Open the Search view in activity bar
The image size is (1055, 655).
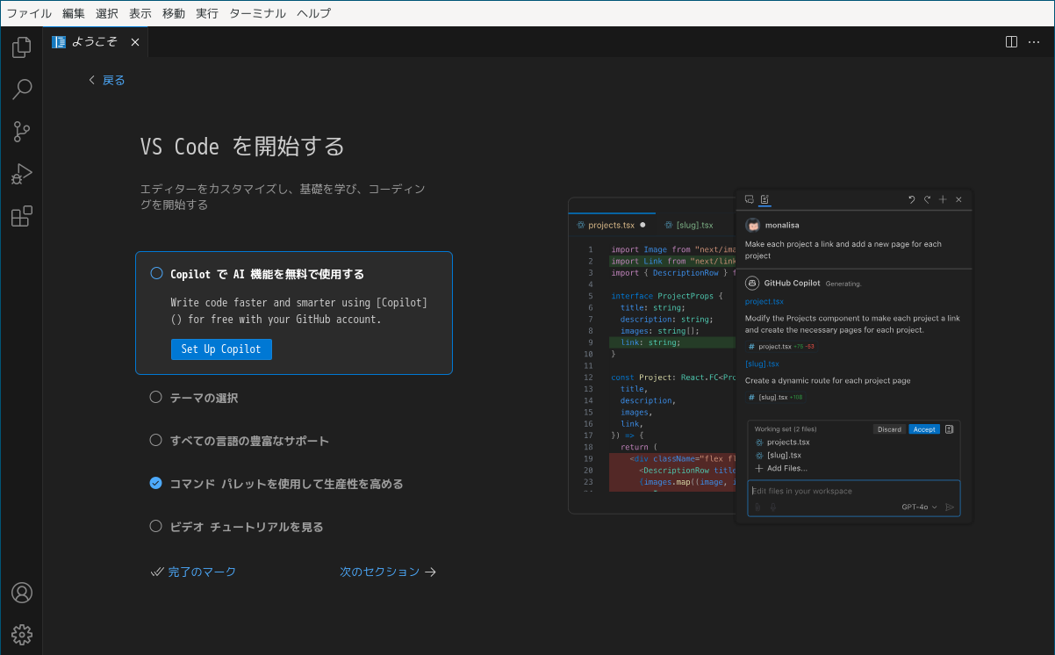22,89
